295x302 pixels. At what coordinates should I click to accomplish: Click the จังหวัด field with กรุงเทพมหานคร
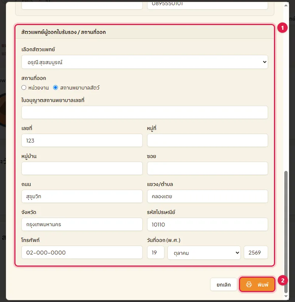tap(82, 224)
